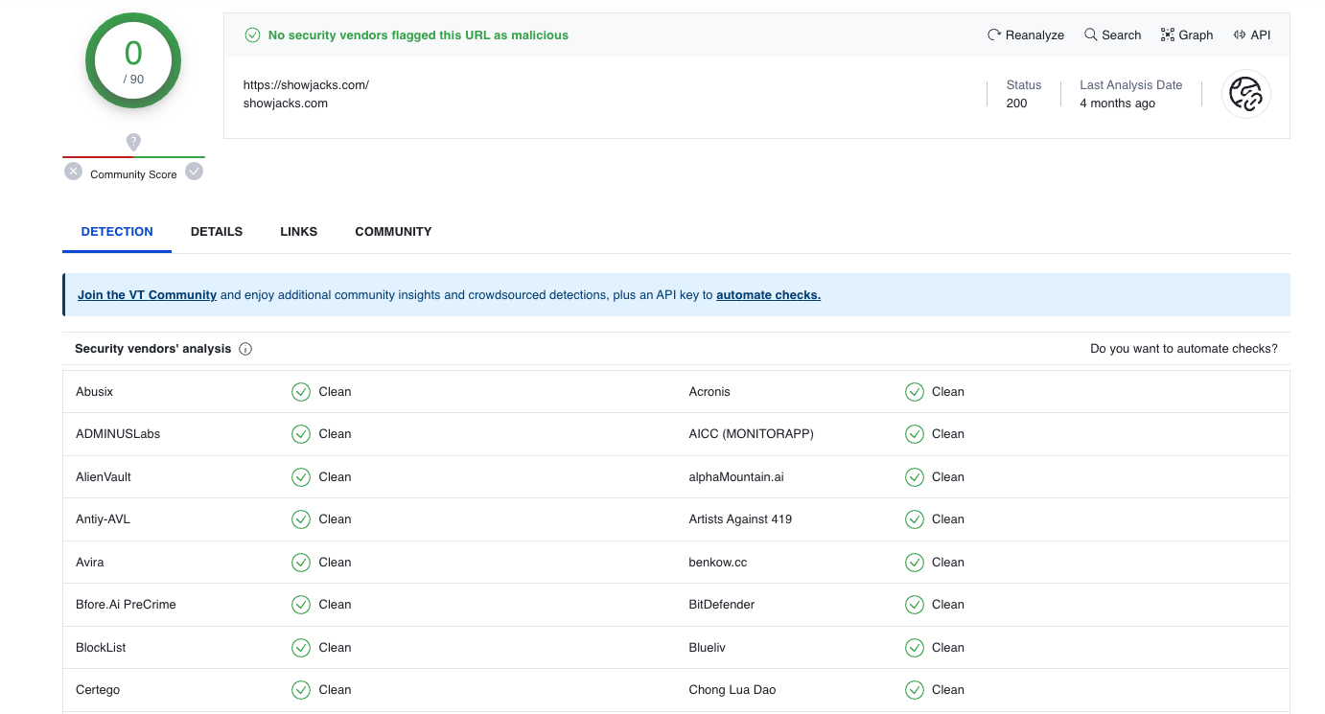The width and height of the screenshot is (1325, 714).
Task: Click the BitDefender vendor name
Action: point(722,604)
